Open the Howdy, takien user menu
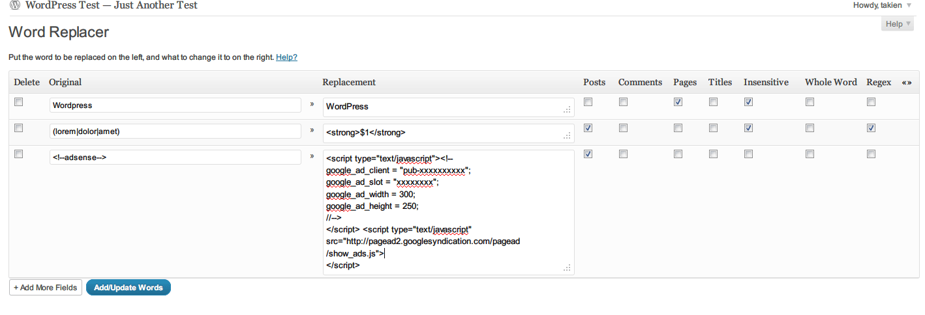Screen dimensions: 925x315 [881, 6]
